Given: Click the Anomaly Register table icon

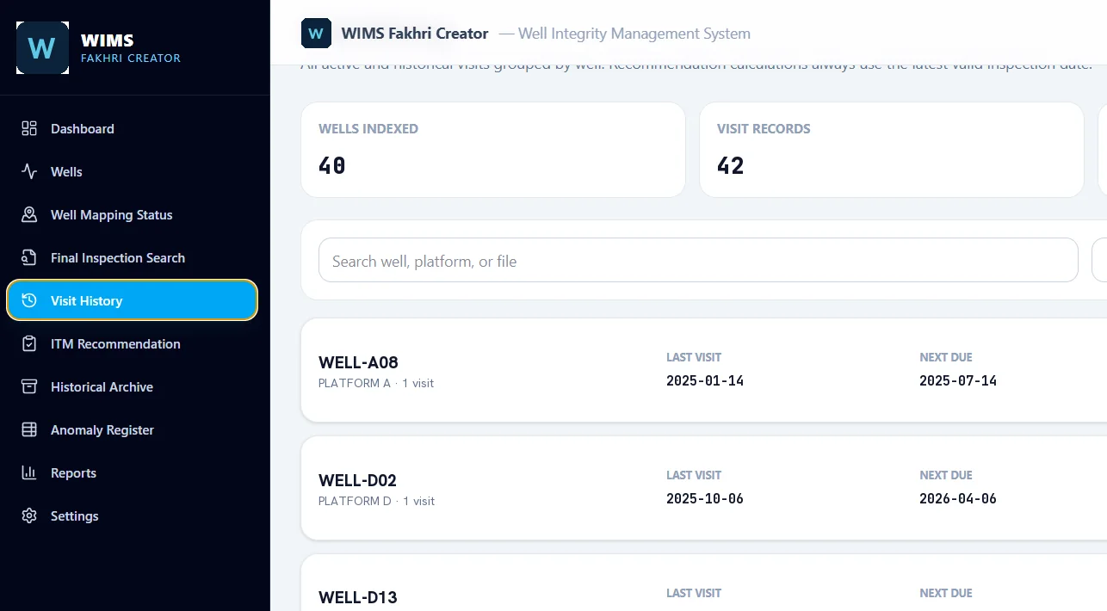Looking at the screenshot, I should click(29, 429).
